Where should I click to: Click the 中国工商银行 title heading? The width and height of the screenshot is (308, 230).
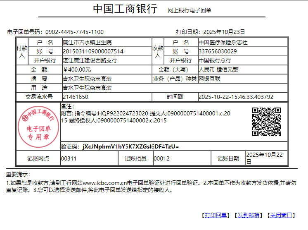[x=125, y=9]
